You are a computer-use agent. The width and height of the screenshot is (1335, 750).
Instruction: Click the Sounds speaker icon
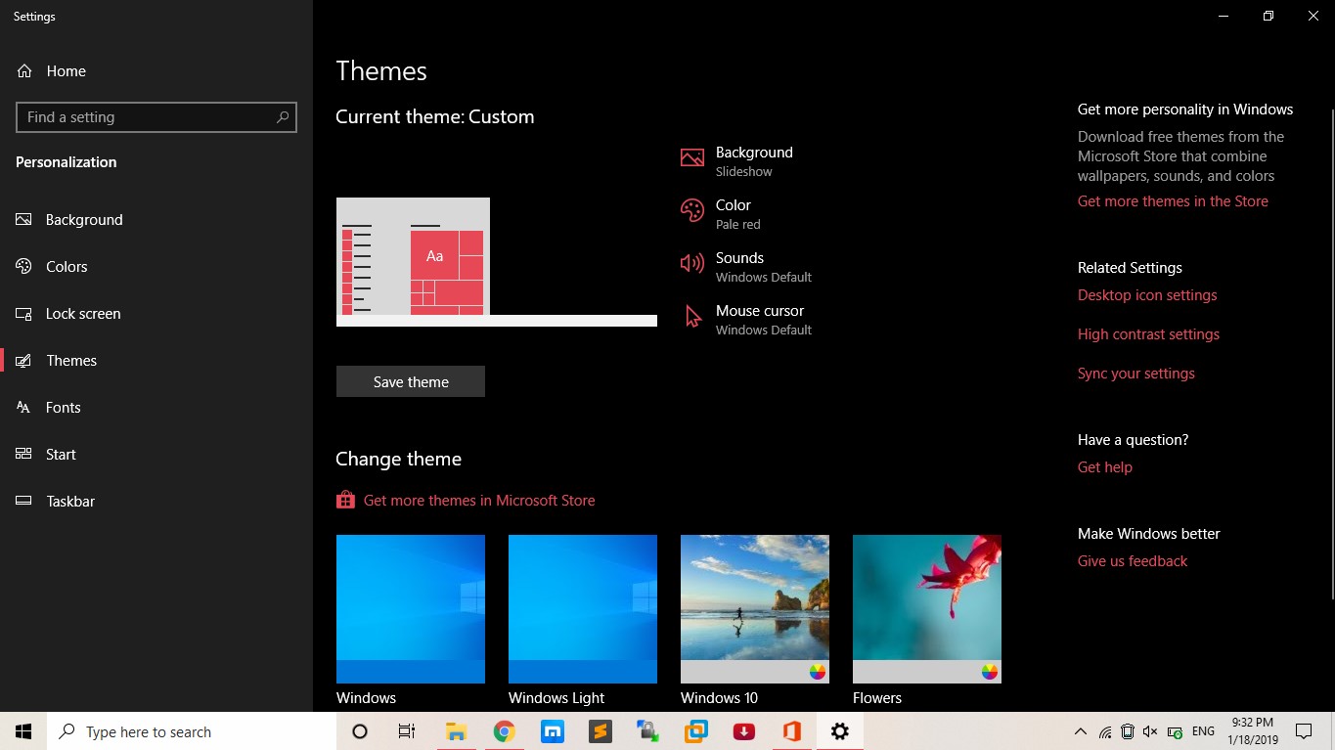pos(691,262)
